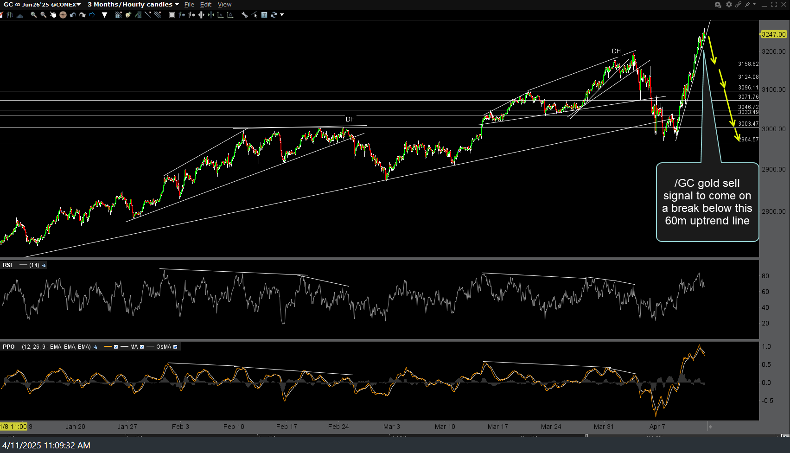This screenshot has width=790, height=453.
Task: Open the View menu
Action: click(224, 5)
